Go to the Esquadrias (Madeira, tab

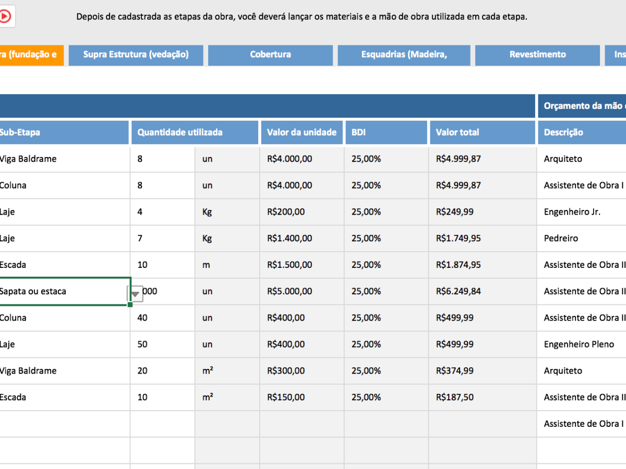(x=404, y=55)
